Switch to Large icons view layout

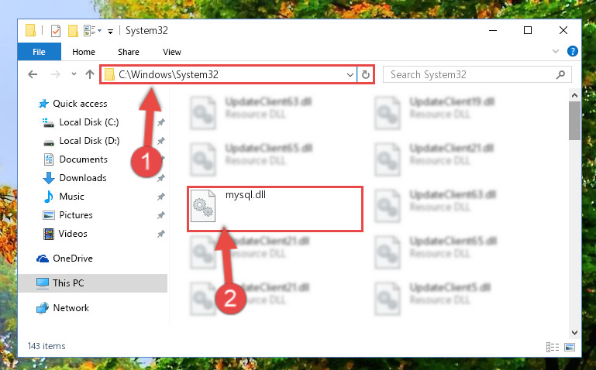[x=570, y=347]
